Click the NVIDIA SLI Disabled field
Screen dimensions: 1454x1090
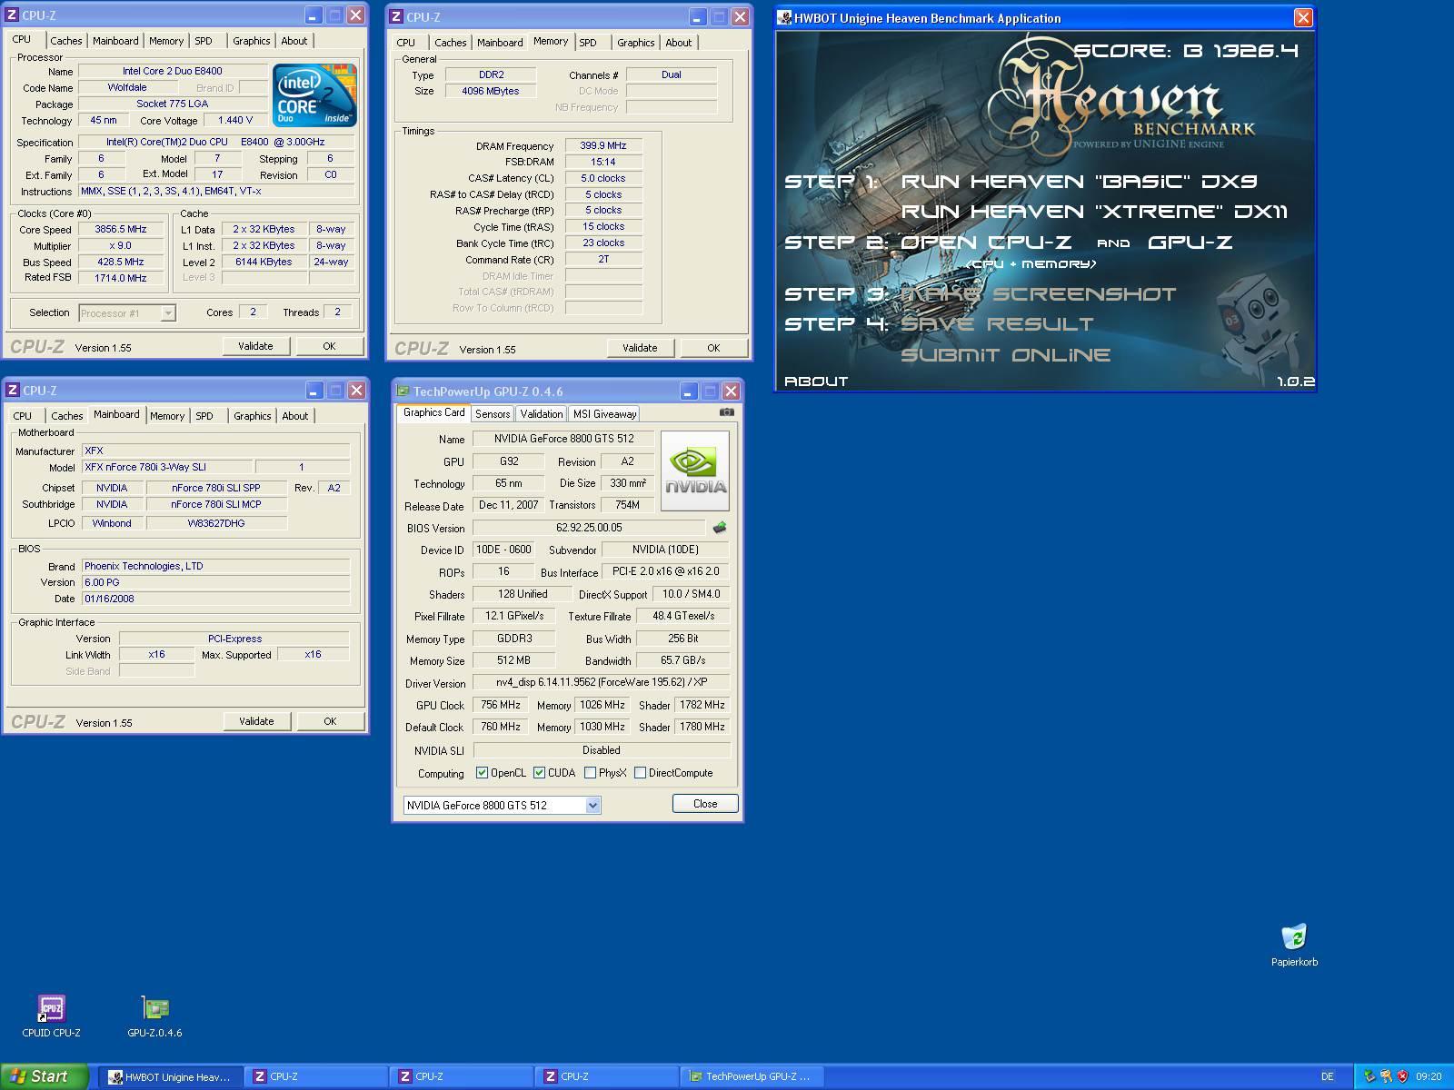[601, 750]
